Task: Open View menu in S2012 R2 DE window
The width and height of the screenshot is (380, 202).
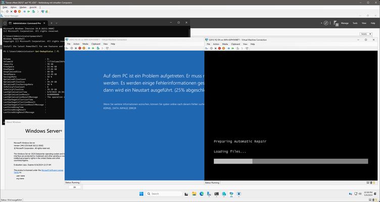Action: coord(106,44)
